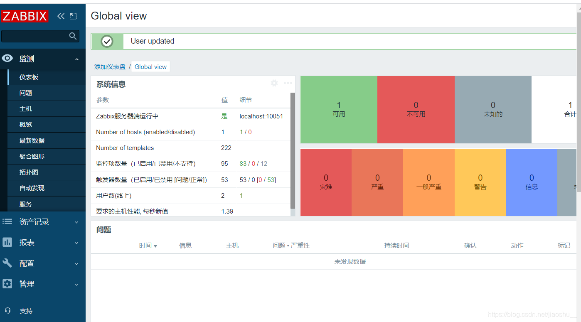This screenshot has height=322, width=581.
Task: Click the Zabbix服务器端运行中 row
Action: click(191, 116)
